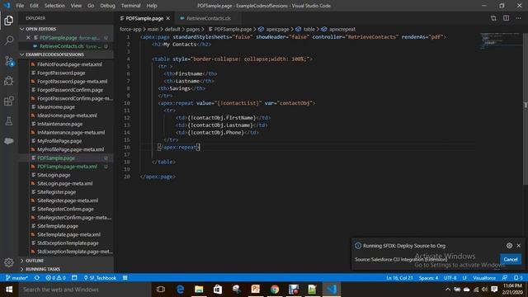Click the Open Changes editor toolbar icon
Viewport: 528px width, 297px height.
tap(493, 18)
